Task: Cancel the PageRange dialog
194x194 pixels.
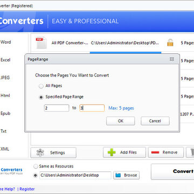Action: (155, 121)
